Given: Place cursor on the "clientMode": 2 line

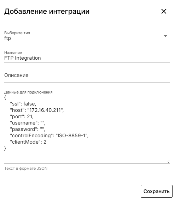Looking at the screenshot, I should (28, 142).
